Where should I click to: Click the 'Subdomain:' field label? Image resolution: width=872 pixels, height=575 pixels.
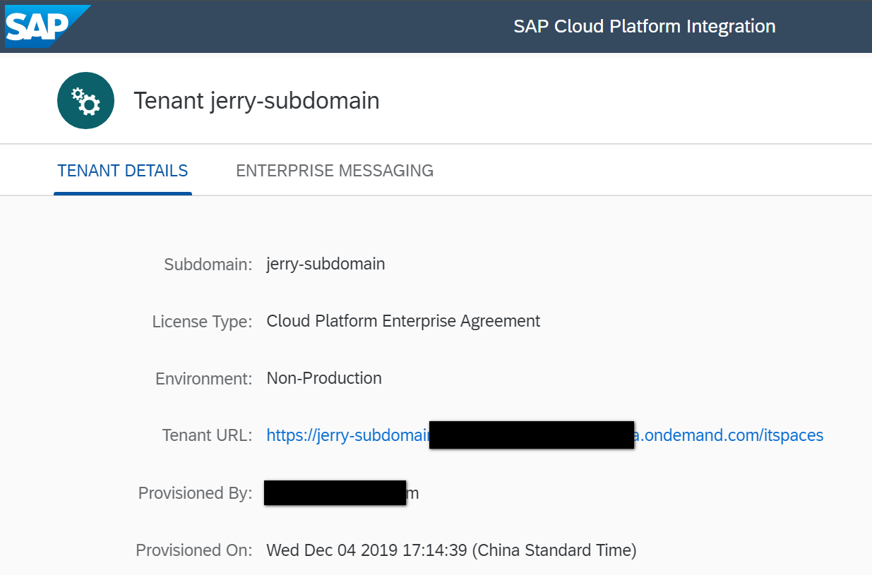208,265
